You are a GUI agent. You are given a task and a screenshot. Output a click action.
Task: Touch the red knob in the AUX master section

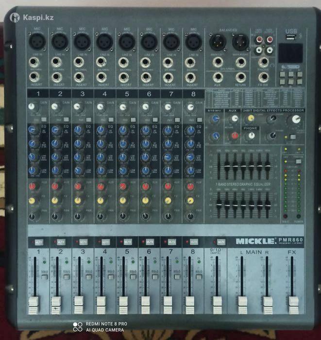(x=235, y=136)
